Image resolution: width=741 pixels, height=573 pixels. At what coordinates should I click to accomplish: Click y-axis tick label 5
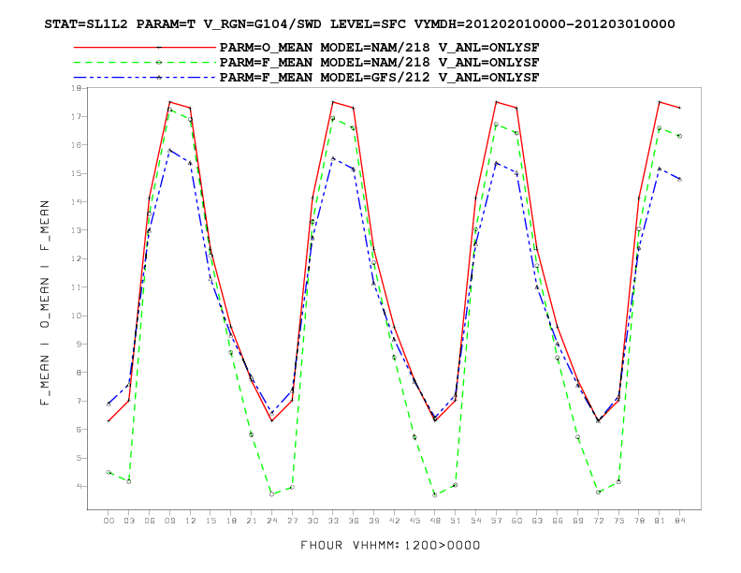coord(79,458)
